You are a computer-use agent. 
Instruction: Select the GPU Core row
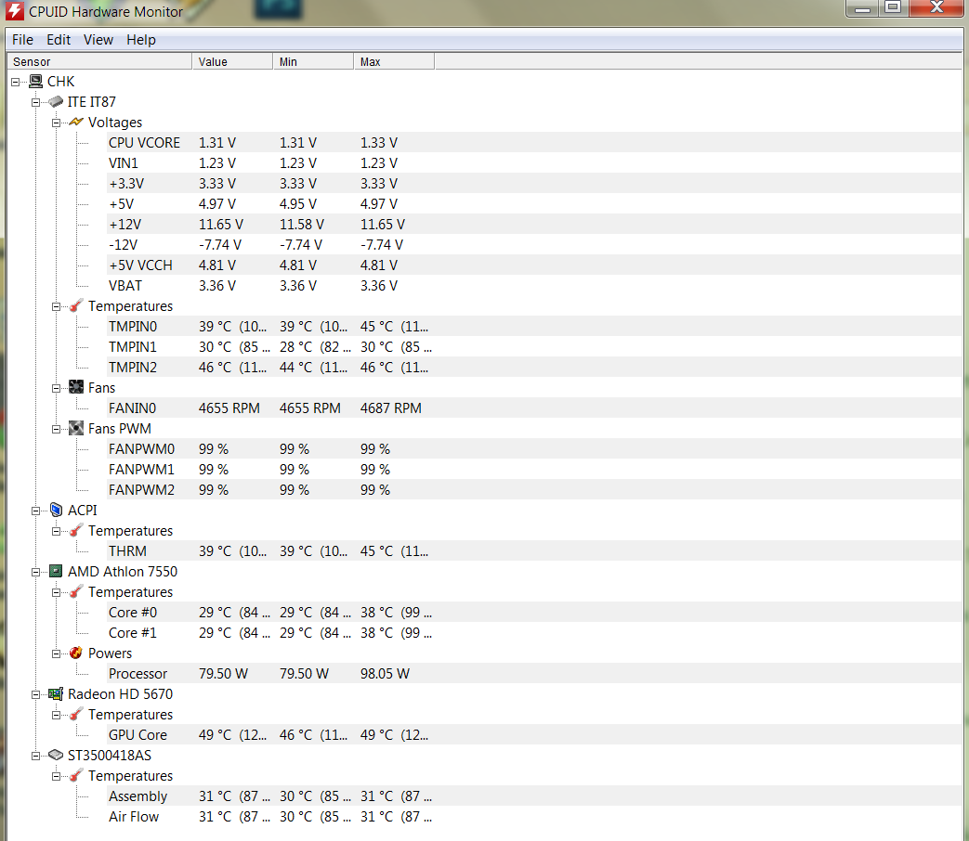pyautogui.click(x=534, y=735)
